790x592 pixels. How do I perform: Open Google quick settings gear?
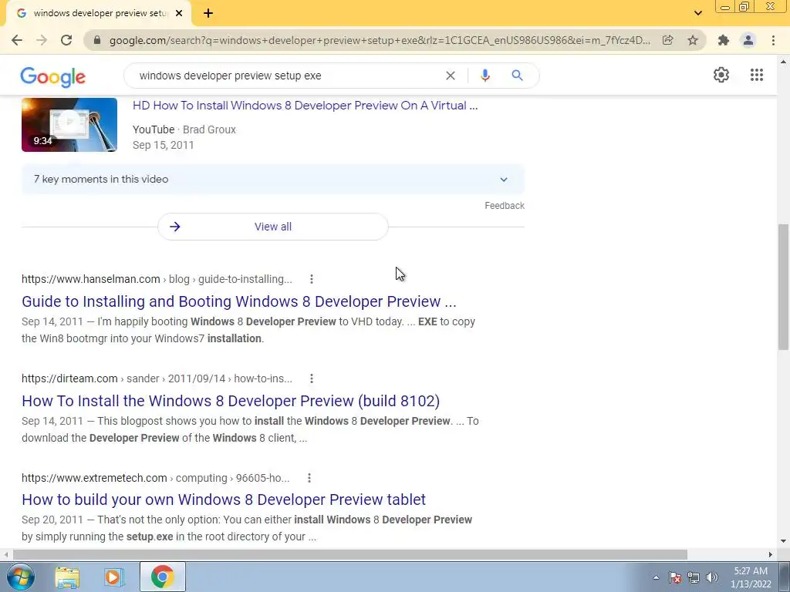[x=721, y=75]
